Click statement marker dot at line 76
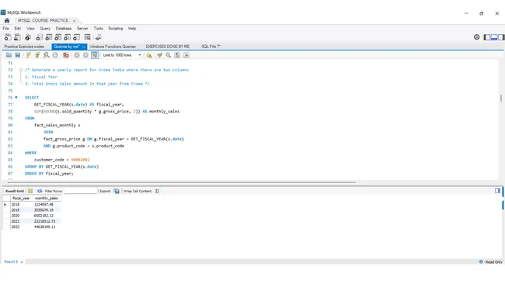 [x=16, y=97]
